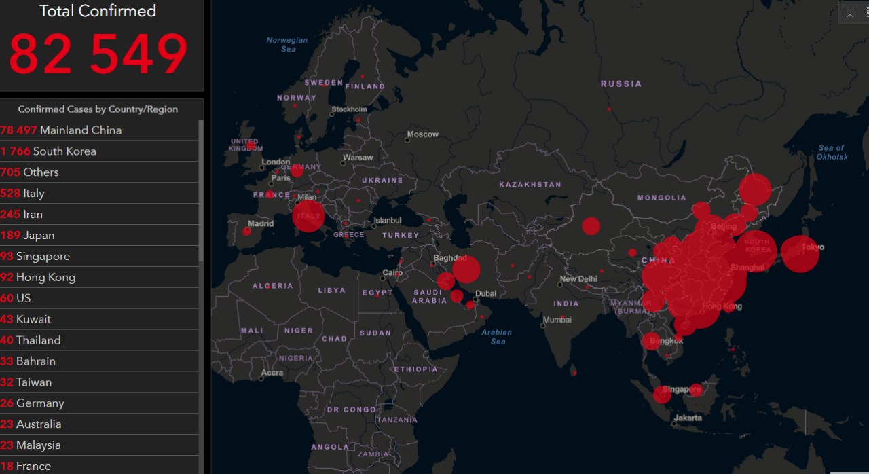Choose the Iran row showing 245 cases
The image size is (869, 474).
(99, 215)
